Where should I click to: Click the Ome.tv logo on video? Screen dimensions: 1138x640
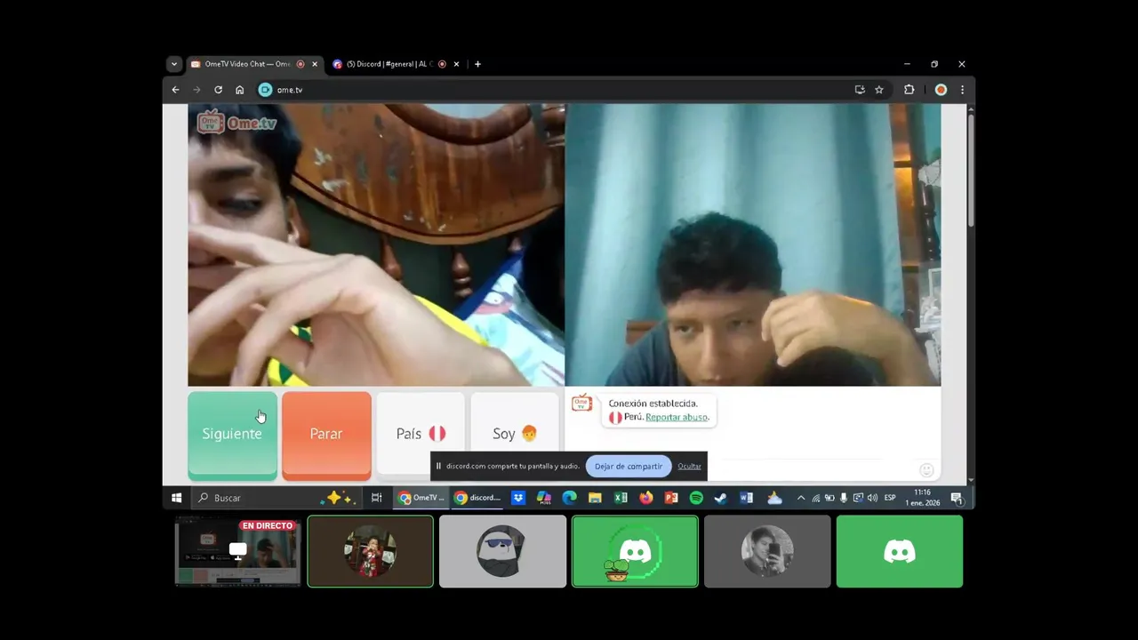tap(236, 122)
